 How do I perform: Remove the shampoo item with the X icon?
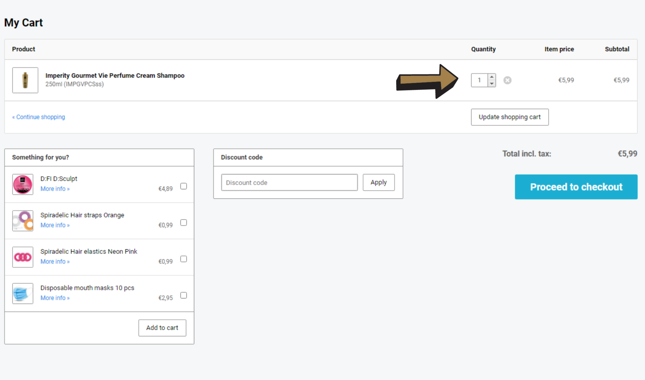coord(507,80)
